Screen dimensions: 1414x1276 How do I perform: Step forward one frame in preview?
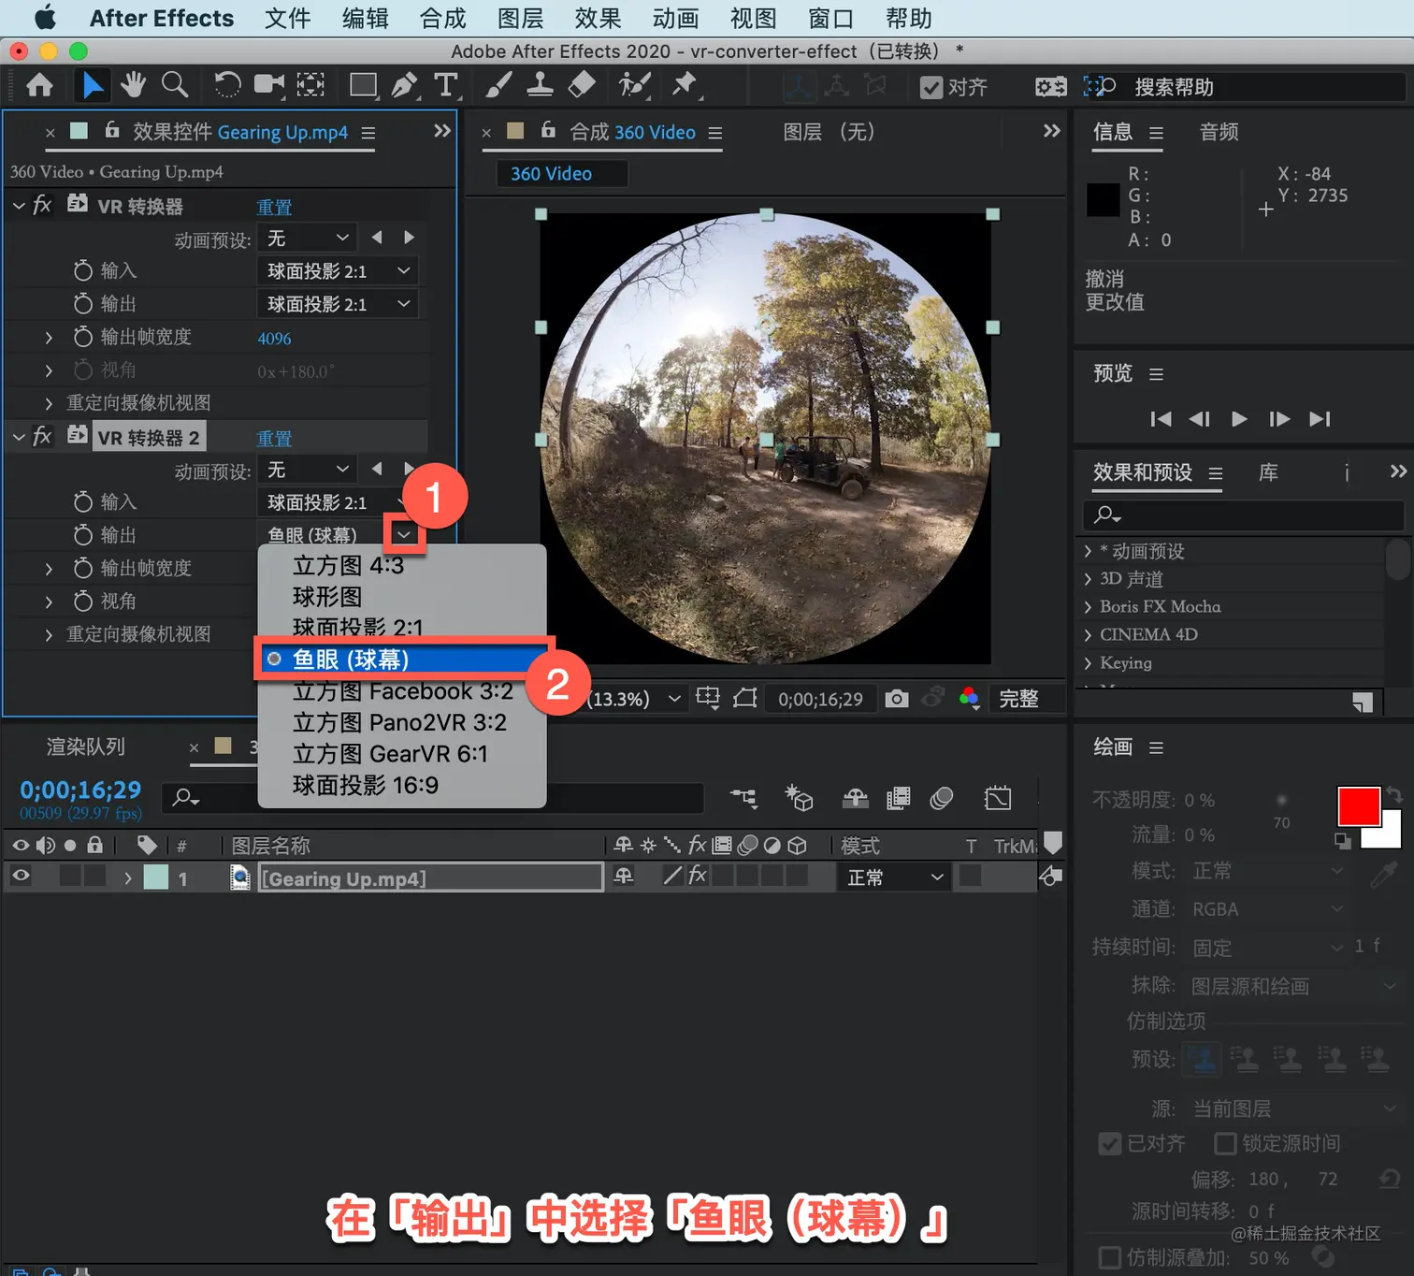[x=1279, y=419]
